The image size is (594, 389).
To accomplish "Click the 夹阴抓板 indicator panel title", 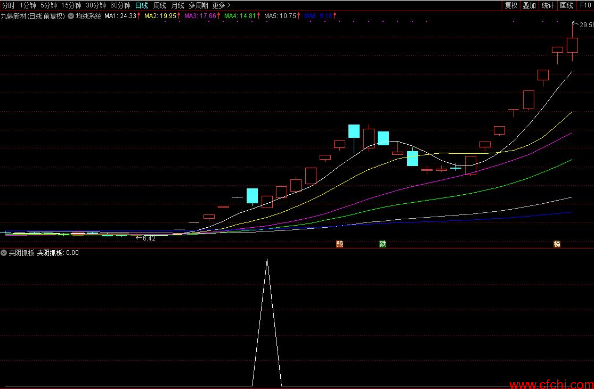I will point(22,253).
